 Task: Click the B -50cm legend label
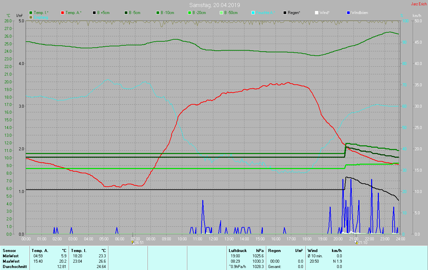coord(231,13)
